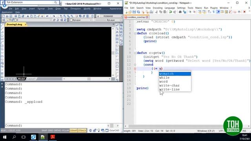Click the Redo icon in Notepad++ toolbar
251x141 pixels.
[175, 12]
